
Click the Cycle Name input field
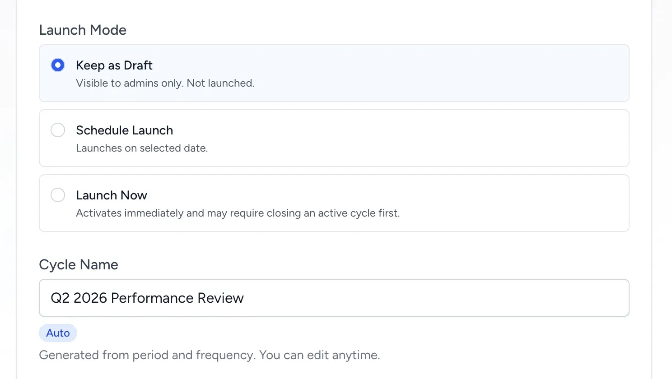pyautogui.click(x=334, y=298)
